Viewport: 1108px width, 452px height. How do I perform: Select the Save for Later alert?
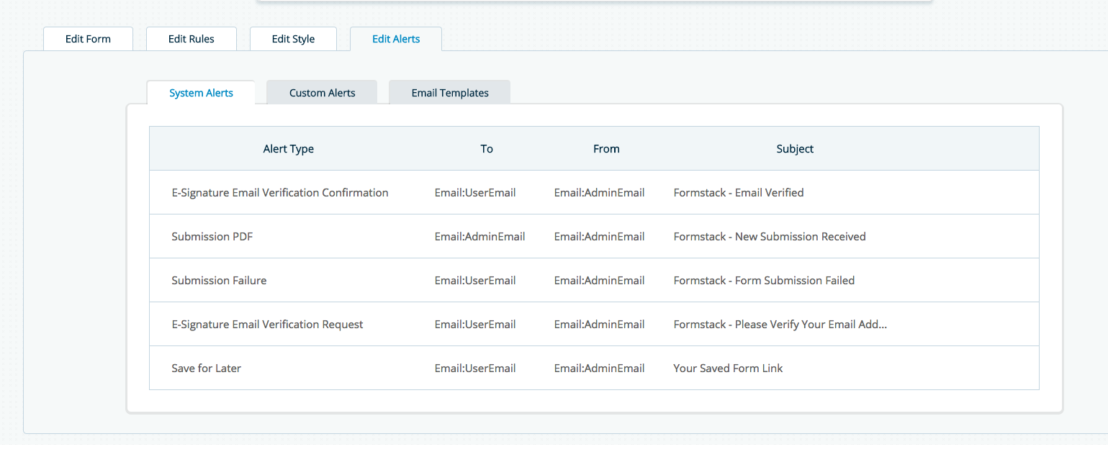pos(206,369)
